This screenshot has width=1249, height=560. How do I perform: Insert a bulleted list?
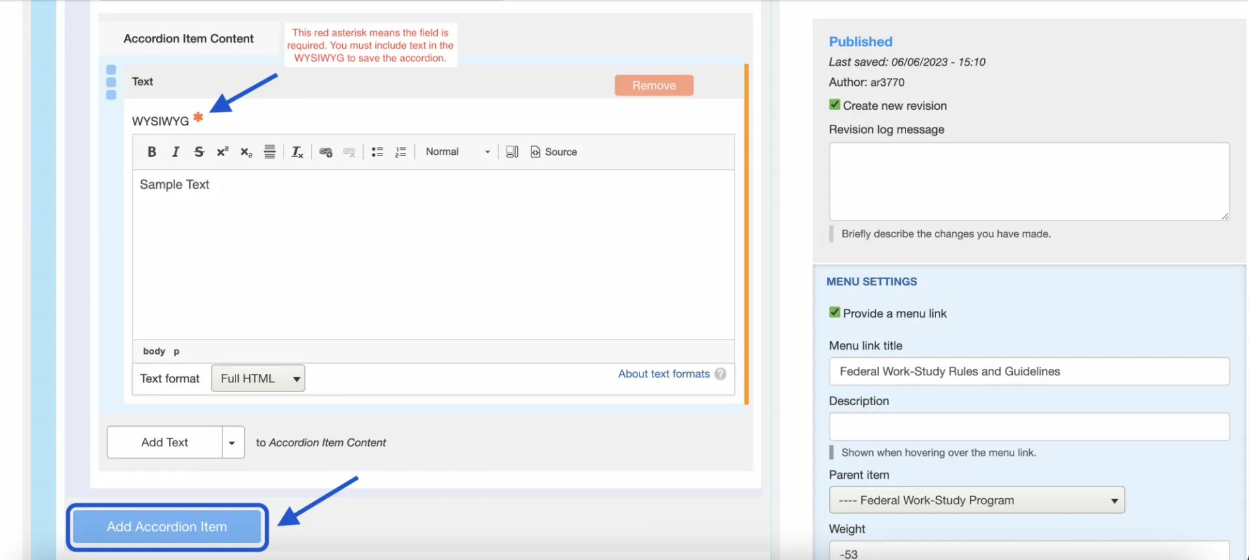point(377,152)
